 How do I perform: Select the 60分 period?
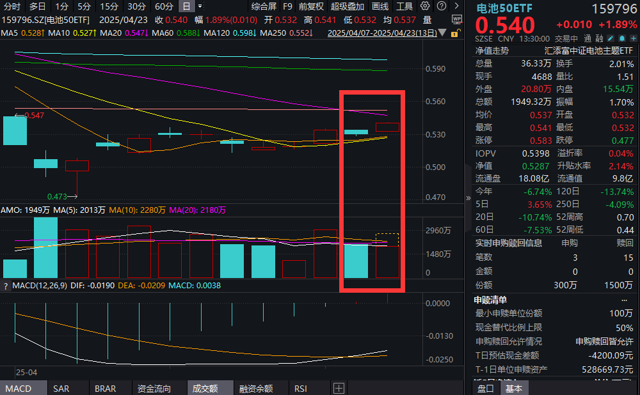tap(164, 6)
